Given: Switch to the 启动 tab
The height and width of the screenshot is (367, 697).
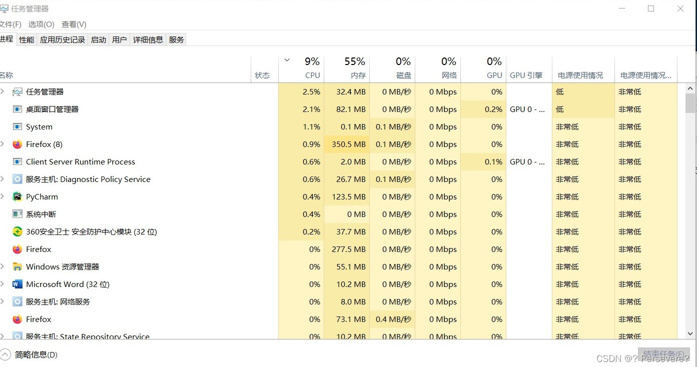Looking at the screenshot, I should pyautogui.click(x=99, y=39).
